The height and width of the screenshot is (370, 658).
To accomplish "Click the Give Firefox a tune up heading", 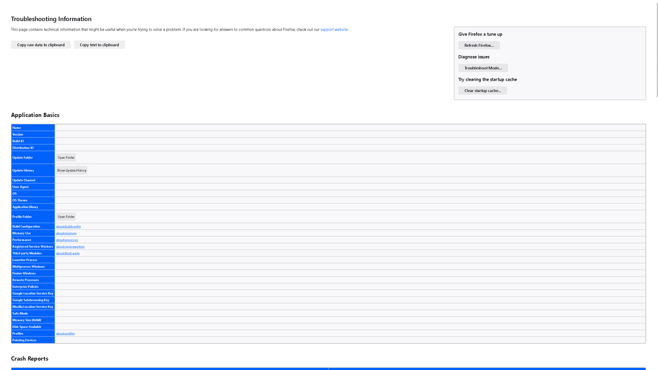I will click(480, 34).
